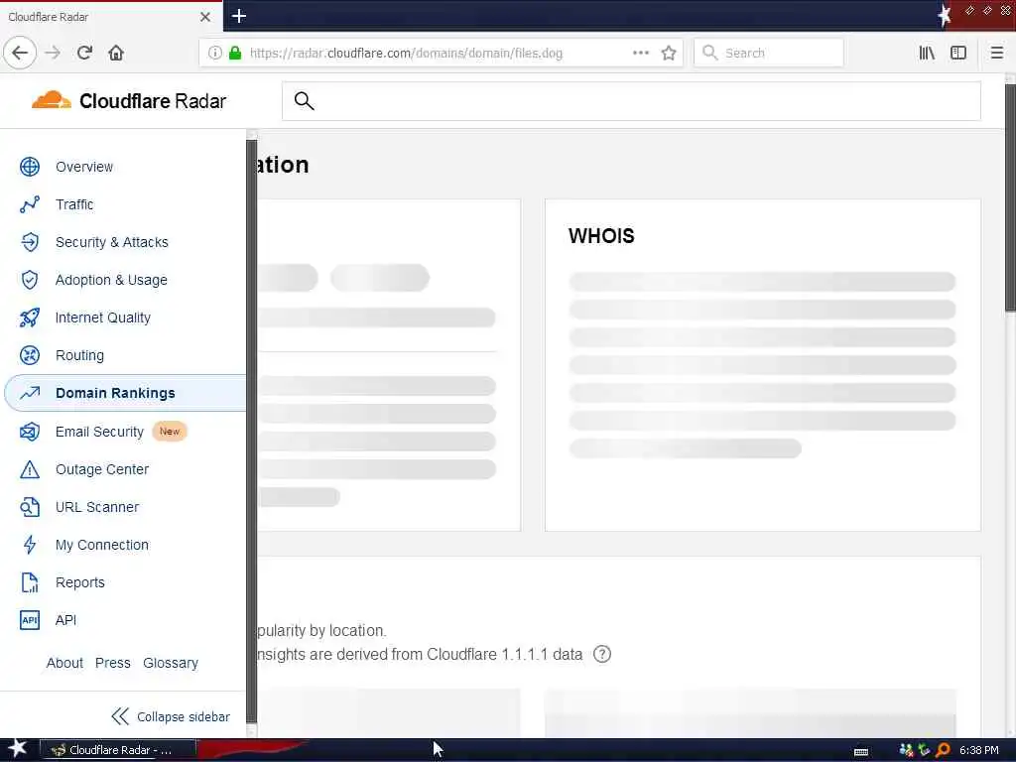Screen dimensions: 1016x762
Task: Go to Security & Attacks
Action: 112,242
